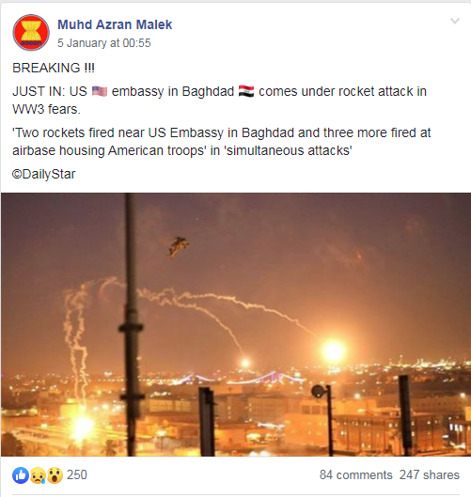Open the post options chevron menu
This screenshot has height=497, width=471.
(x=455, y=22)
